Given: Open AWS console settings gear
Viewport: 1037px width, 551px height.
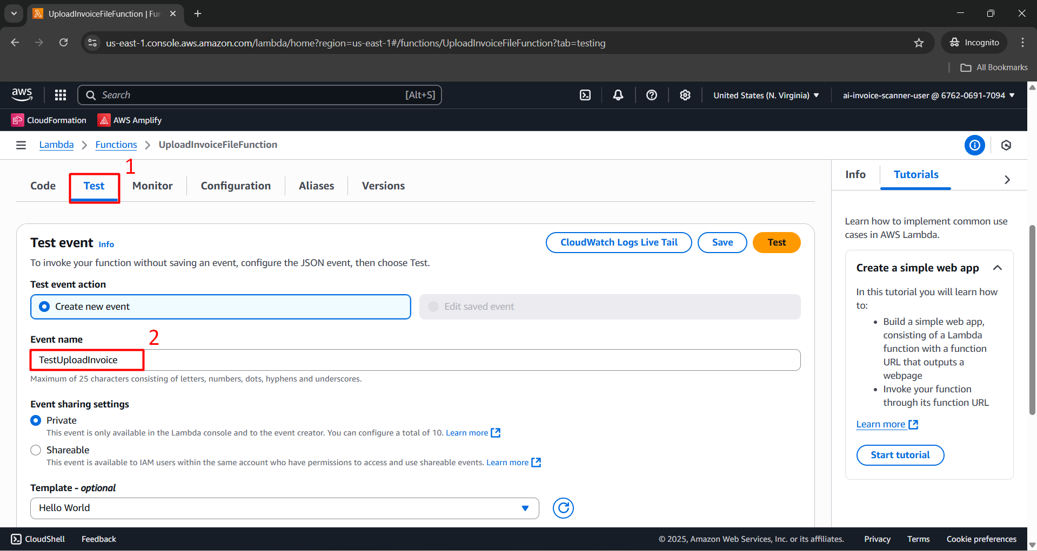Looking at the screenshot, I should coord(685,95).
